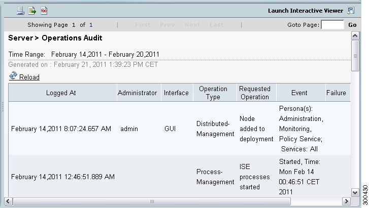The width and height of the screenshot is (369, 208).
Task: Click the Operation Type column header
Action: pyautogui.click(x=213, y=93)
